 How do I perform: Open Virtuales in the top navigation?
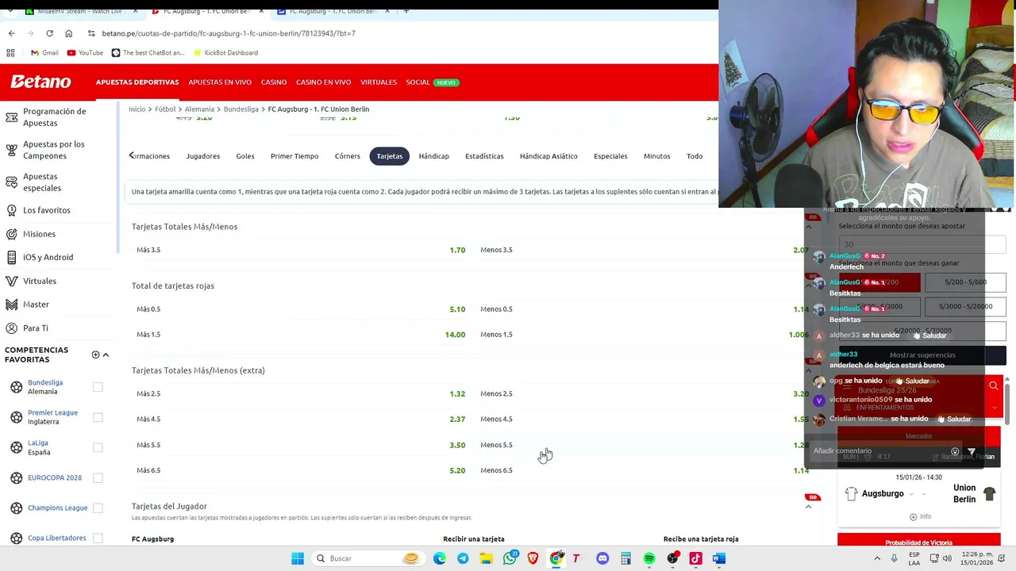[379, 82]
